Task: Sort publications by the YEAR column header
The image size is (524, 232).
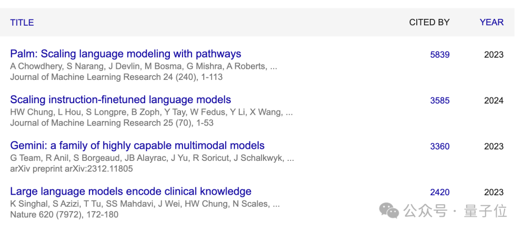Action: pos(491,22)
